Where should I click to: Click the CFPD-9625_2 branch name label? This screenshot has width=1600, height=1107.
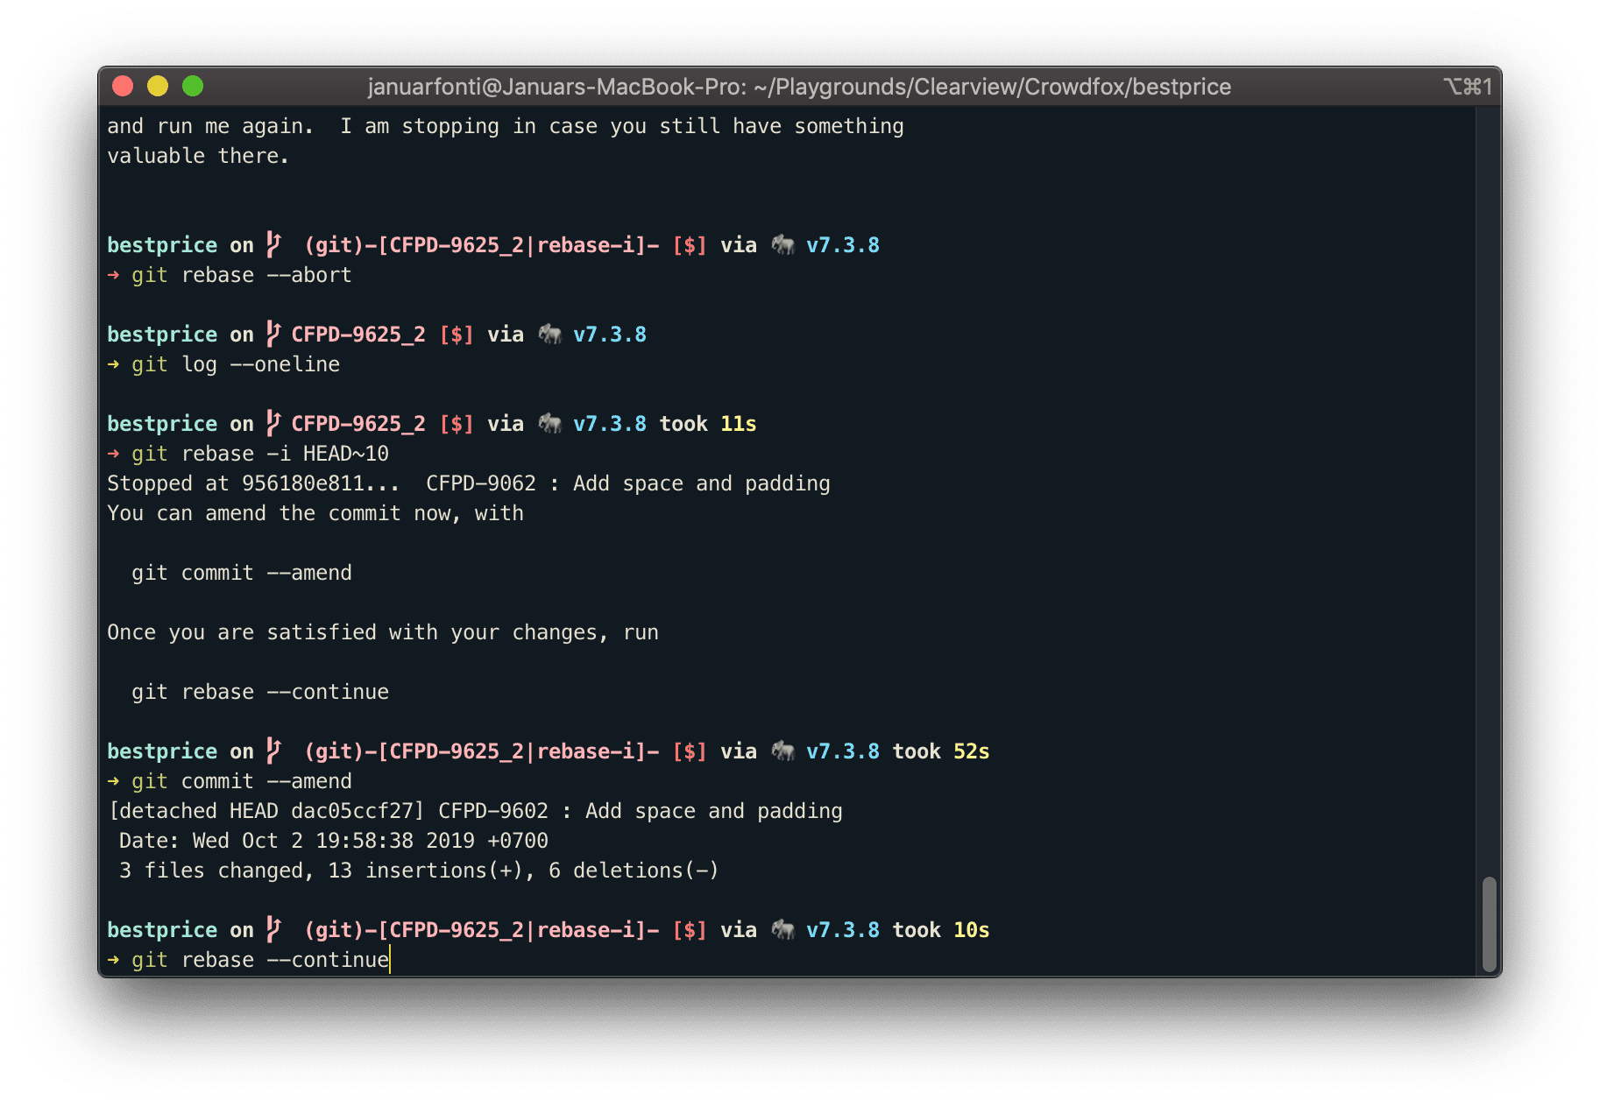click(x=358, y=334)
